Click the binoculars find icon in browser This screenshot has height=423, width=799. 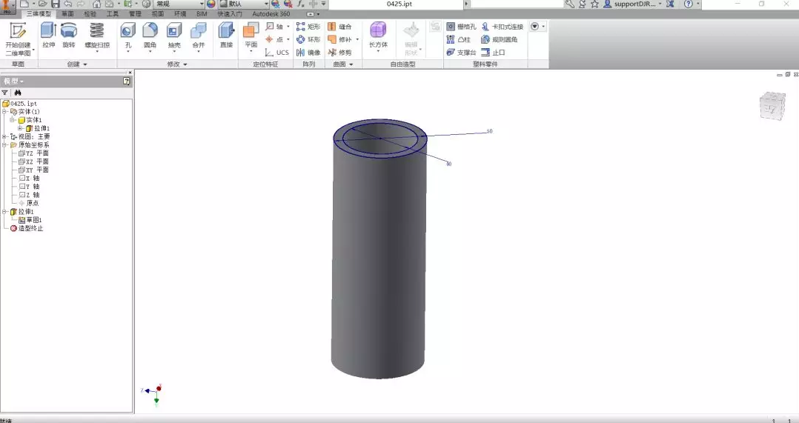pos(18,93)
